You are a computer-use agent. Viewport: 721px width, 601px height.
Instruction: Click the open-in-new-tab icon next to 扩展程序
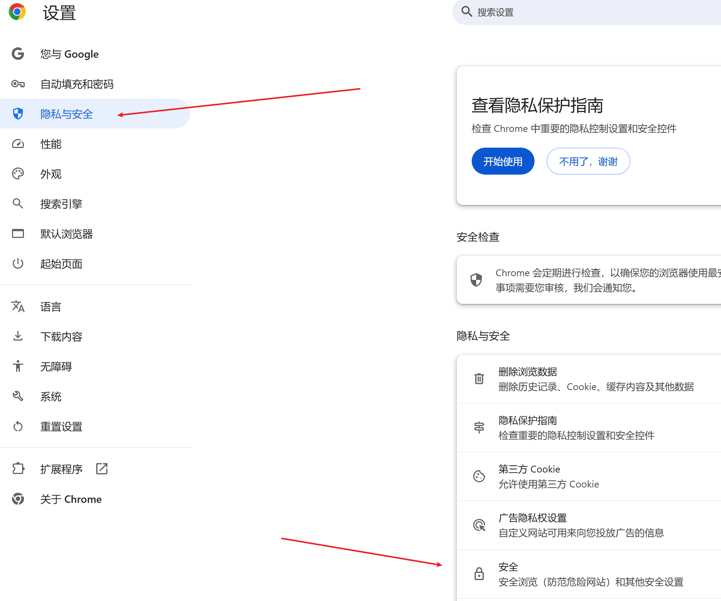(102, 469)
